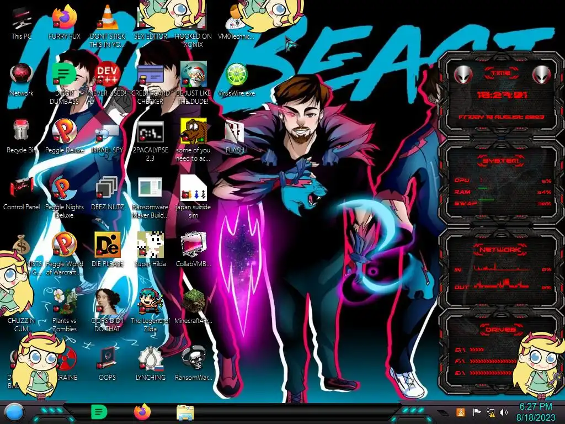The height and width of the screenshot is (424, 565).
Task: Open the DEV C++ NEVER USED shortcut
Action: pyautogui.click(x=108, y=79)
